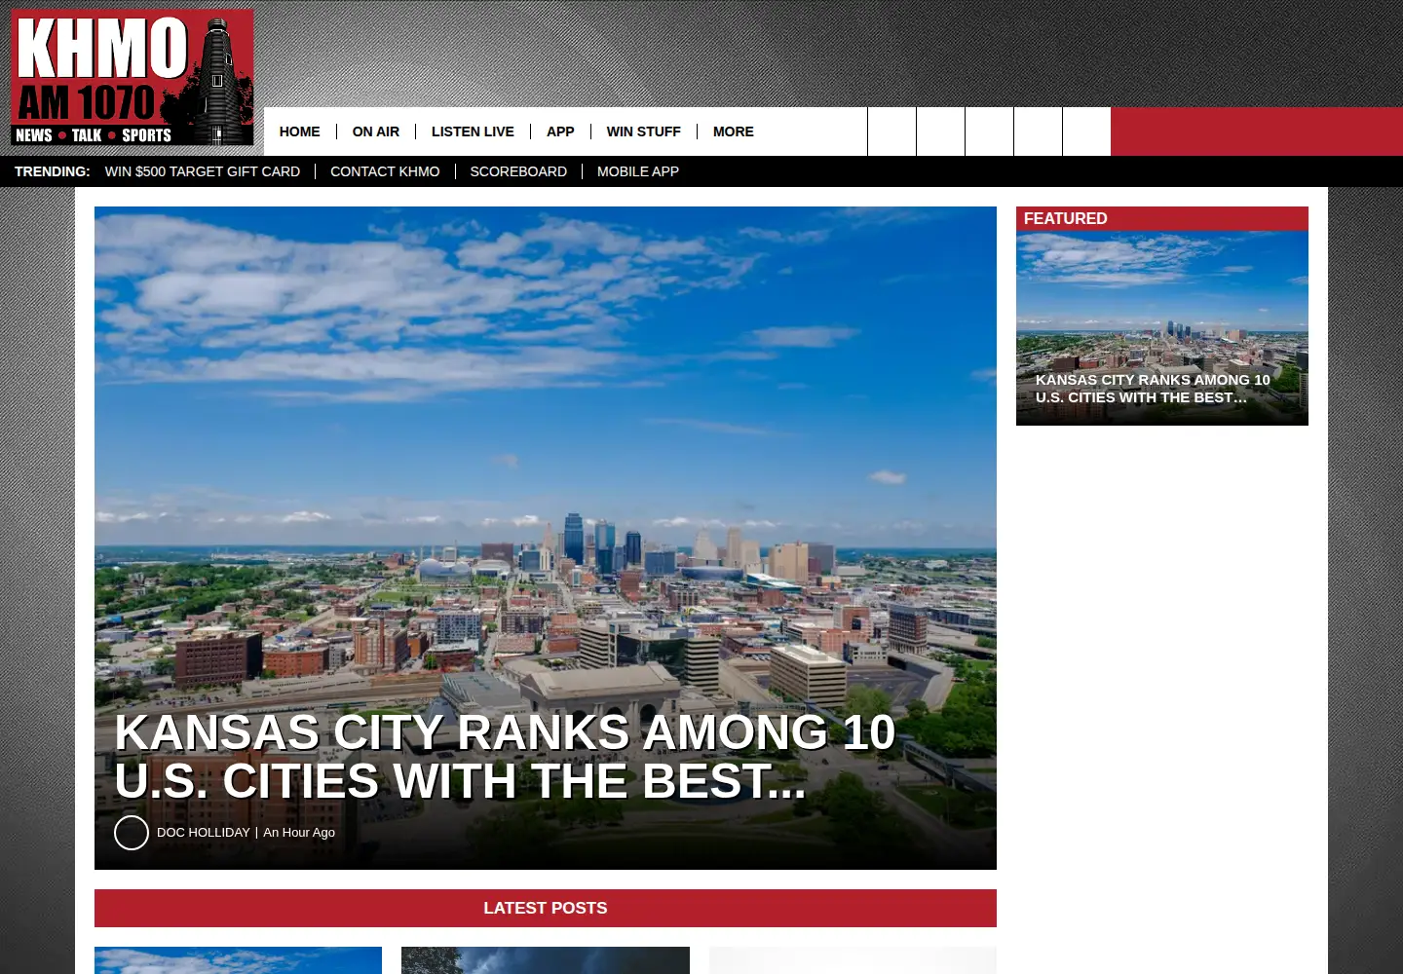Image resolution: width=1403 pixels, height=974 pixels.
Task: Open the SCOREBOARD trending link
Action: (518, 171)
